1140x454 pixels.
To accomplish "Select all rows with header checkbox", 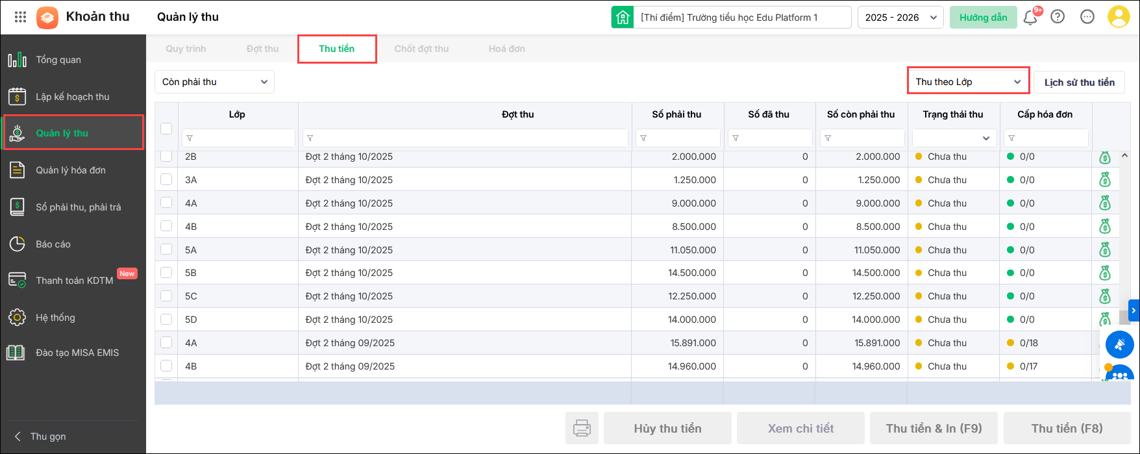I will [x=166, y=129].
